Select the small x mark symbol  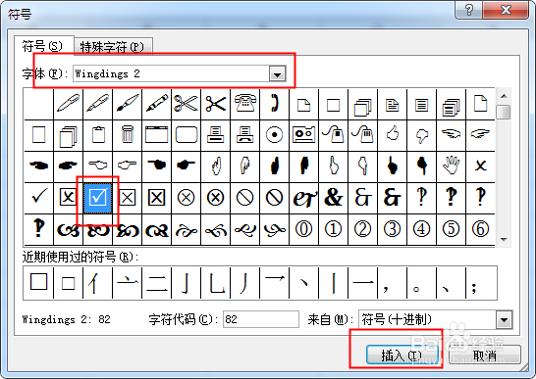[481, 166]
